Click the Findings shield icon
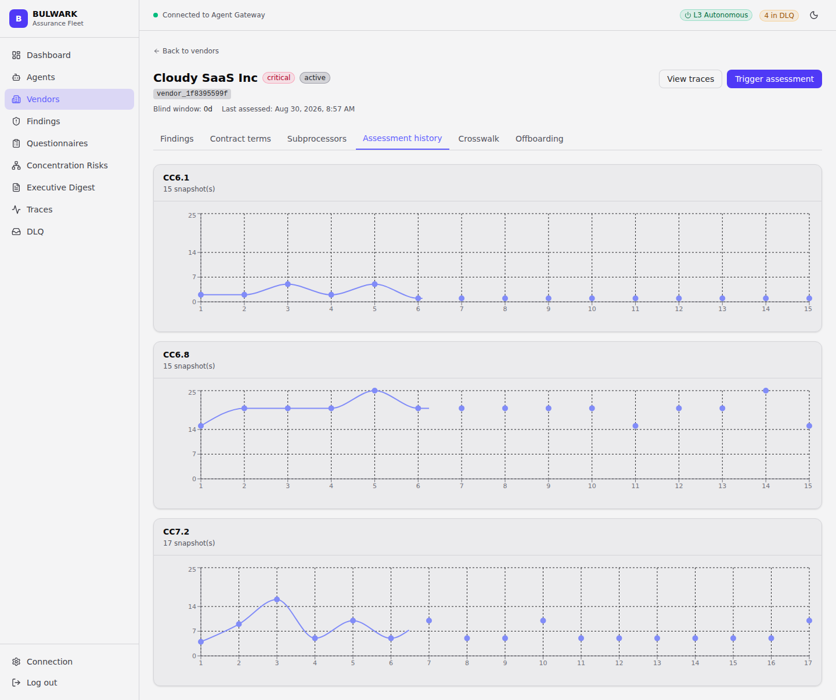The height and width of the screenshot is (700, 836). pyautogui.click(x=16, y=121)
